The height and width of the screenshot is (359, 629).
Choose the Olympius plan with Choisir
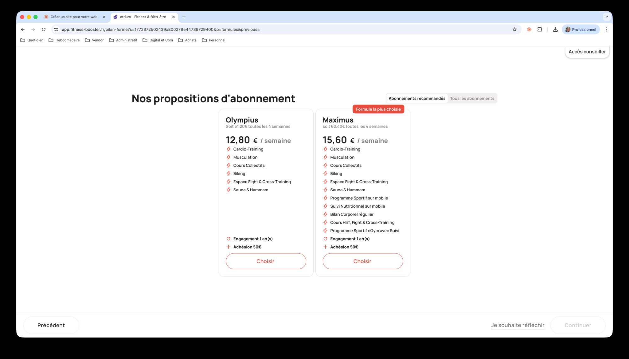266,261
